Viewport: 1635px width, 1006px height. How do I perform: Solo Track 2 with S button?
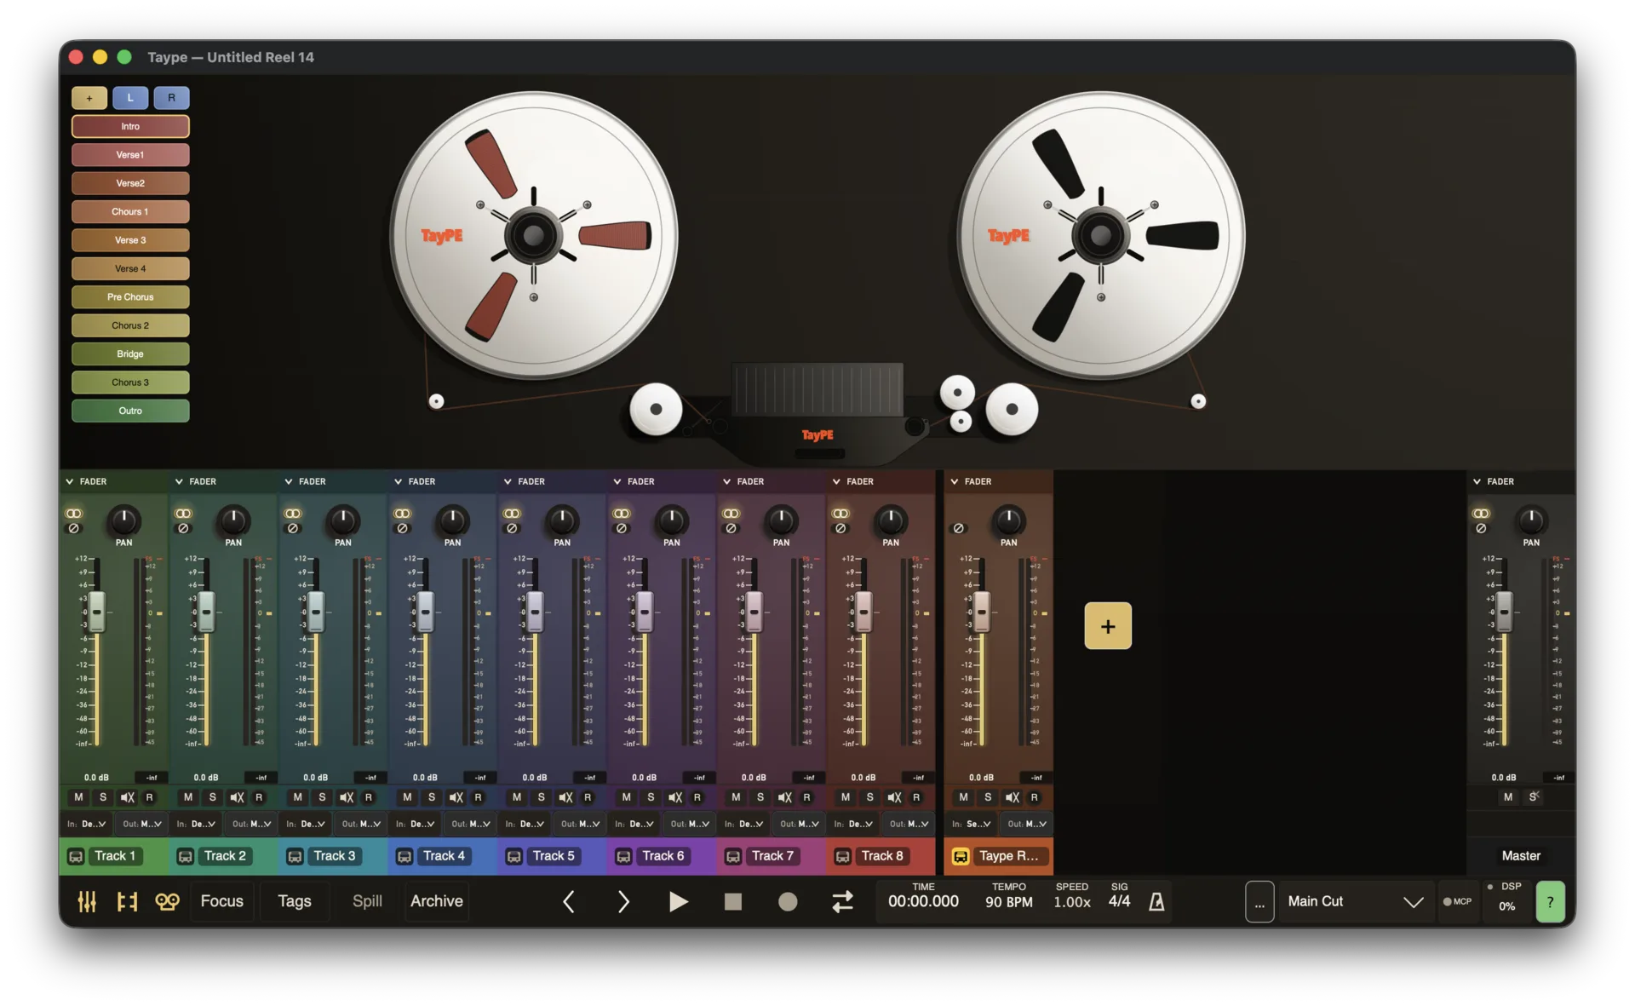point(213,797)
